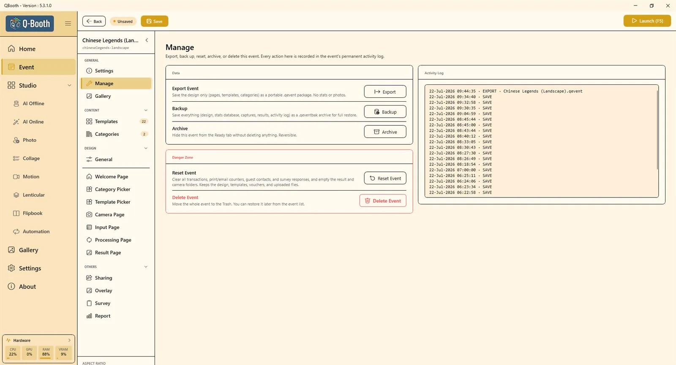Launch the event with Launch (F5)
Viewport: 676px width, 365px height.
647,21
